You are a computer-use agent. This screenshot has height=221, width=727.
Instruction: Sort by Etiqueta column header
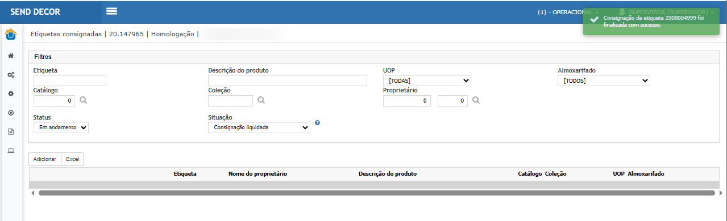(185, 173)
